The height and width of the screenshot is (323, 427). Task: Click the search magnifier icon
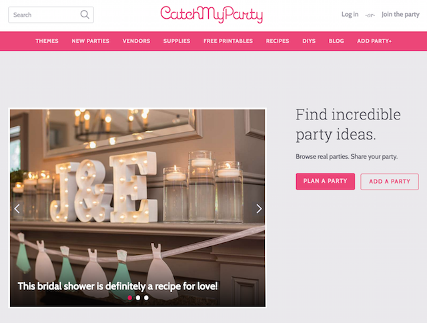click(x=85, y=15)
